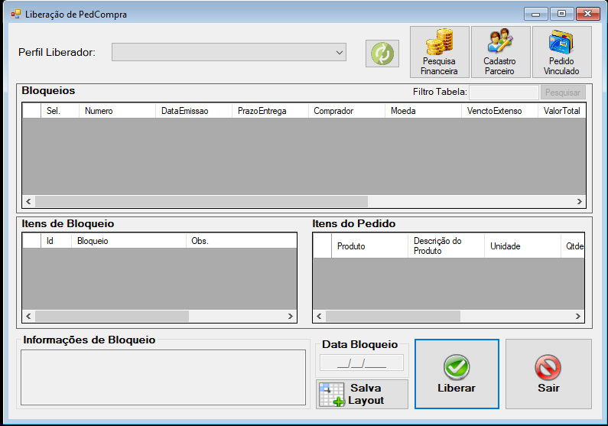Click the application icon in title bar

pos(16,15)
